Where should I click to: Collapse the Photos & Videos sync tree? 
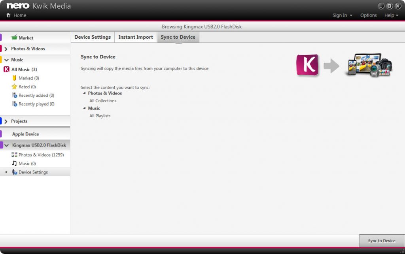click(84, 93)
